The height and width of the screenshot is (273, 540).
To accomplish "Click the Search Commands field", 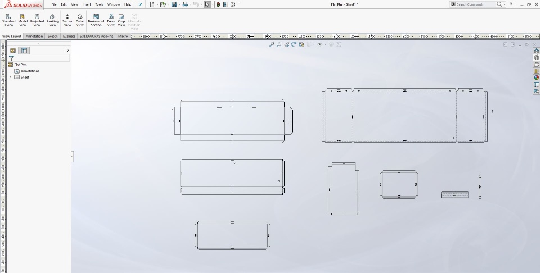I will (474, 4).
